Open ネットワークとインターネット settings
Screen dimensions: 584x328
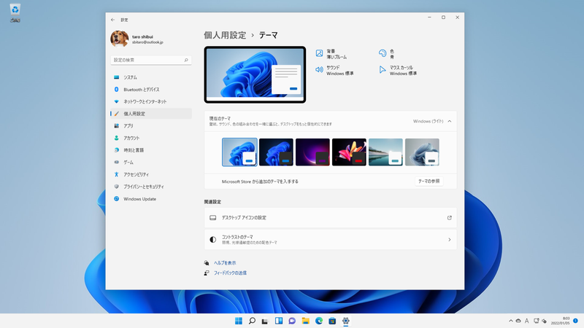151,101
